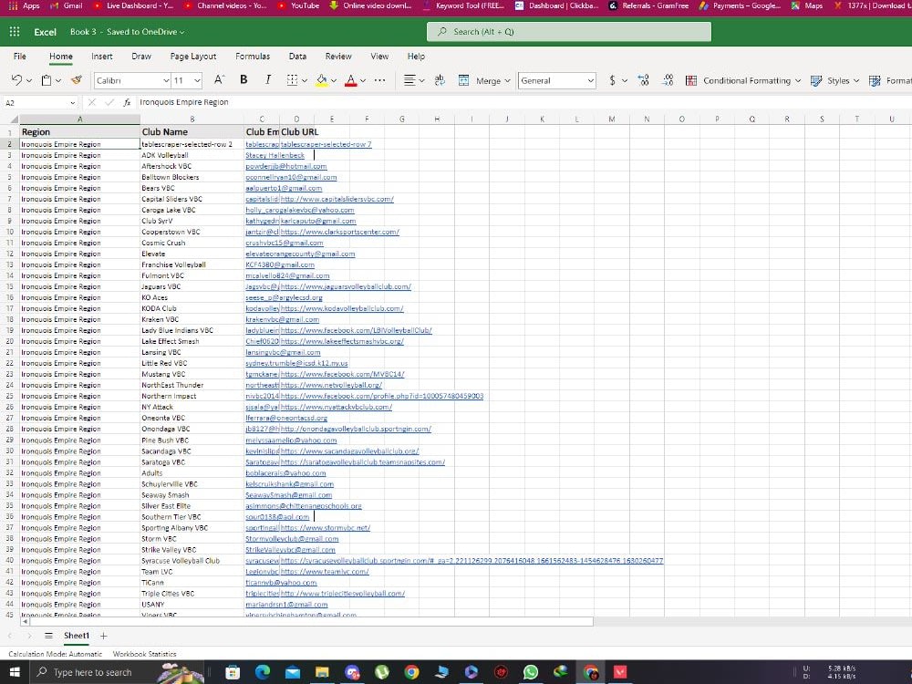Image resolution: width=912 pixels, height=684 pixels.
Task: Open the Excel app launcher grid
Action: [15, 32]
